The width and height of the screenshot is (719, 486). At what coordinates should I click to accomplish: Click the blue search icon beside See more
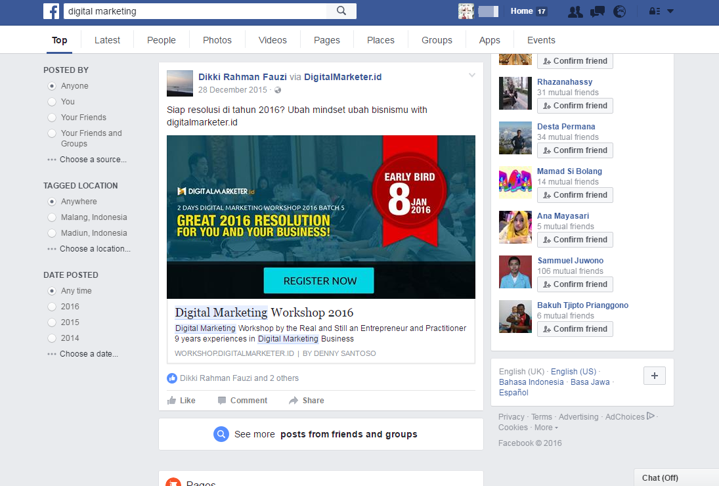click(221, 434)
